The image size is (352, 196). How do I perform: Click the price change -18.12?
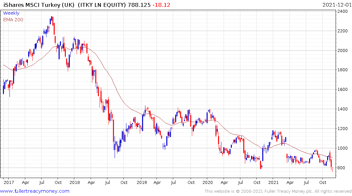point(161,5)
